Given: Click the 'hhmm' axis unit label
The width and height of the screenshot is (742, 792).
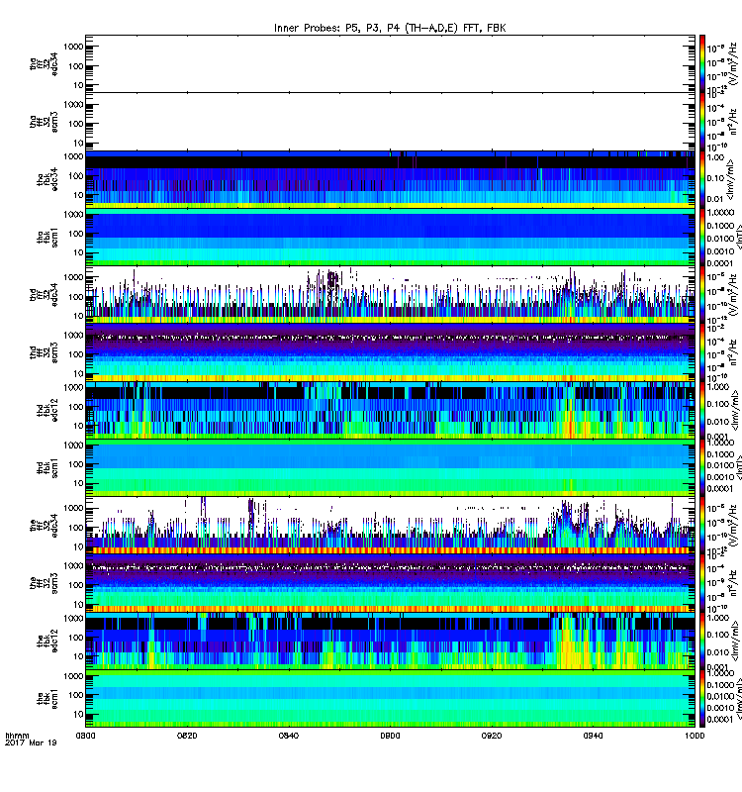Looking at the screenshot, I should pos(17,736).
